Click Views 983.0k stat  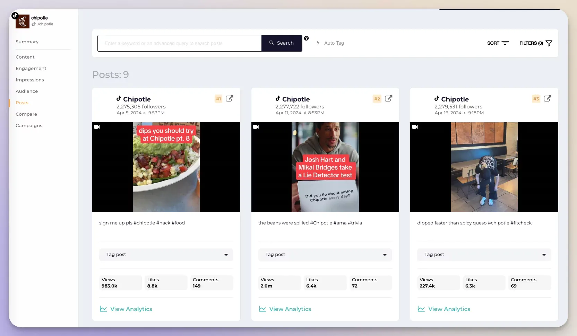pyautogui.click(x=121, y=283)
